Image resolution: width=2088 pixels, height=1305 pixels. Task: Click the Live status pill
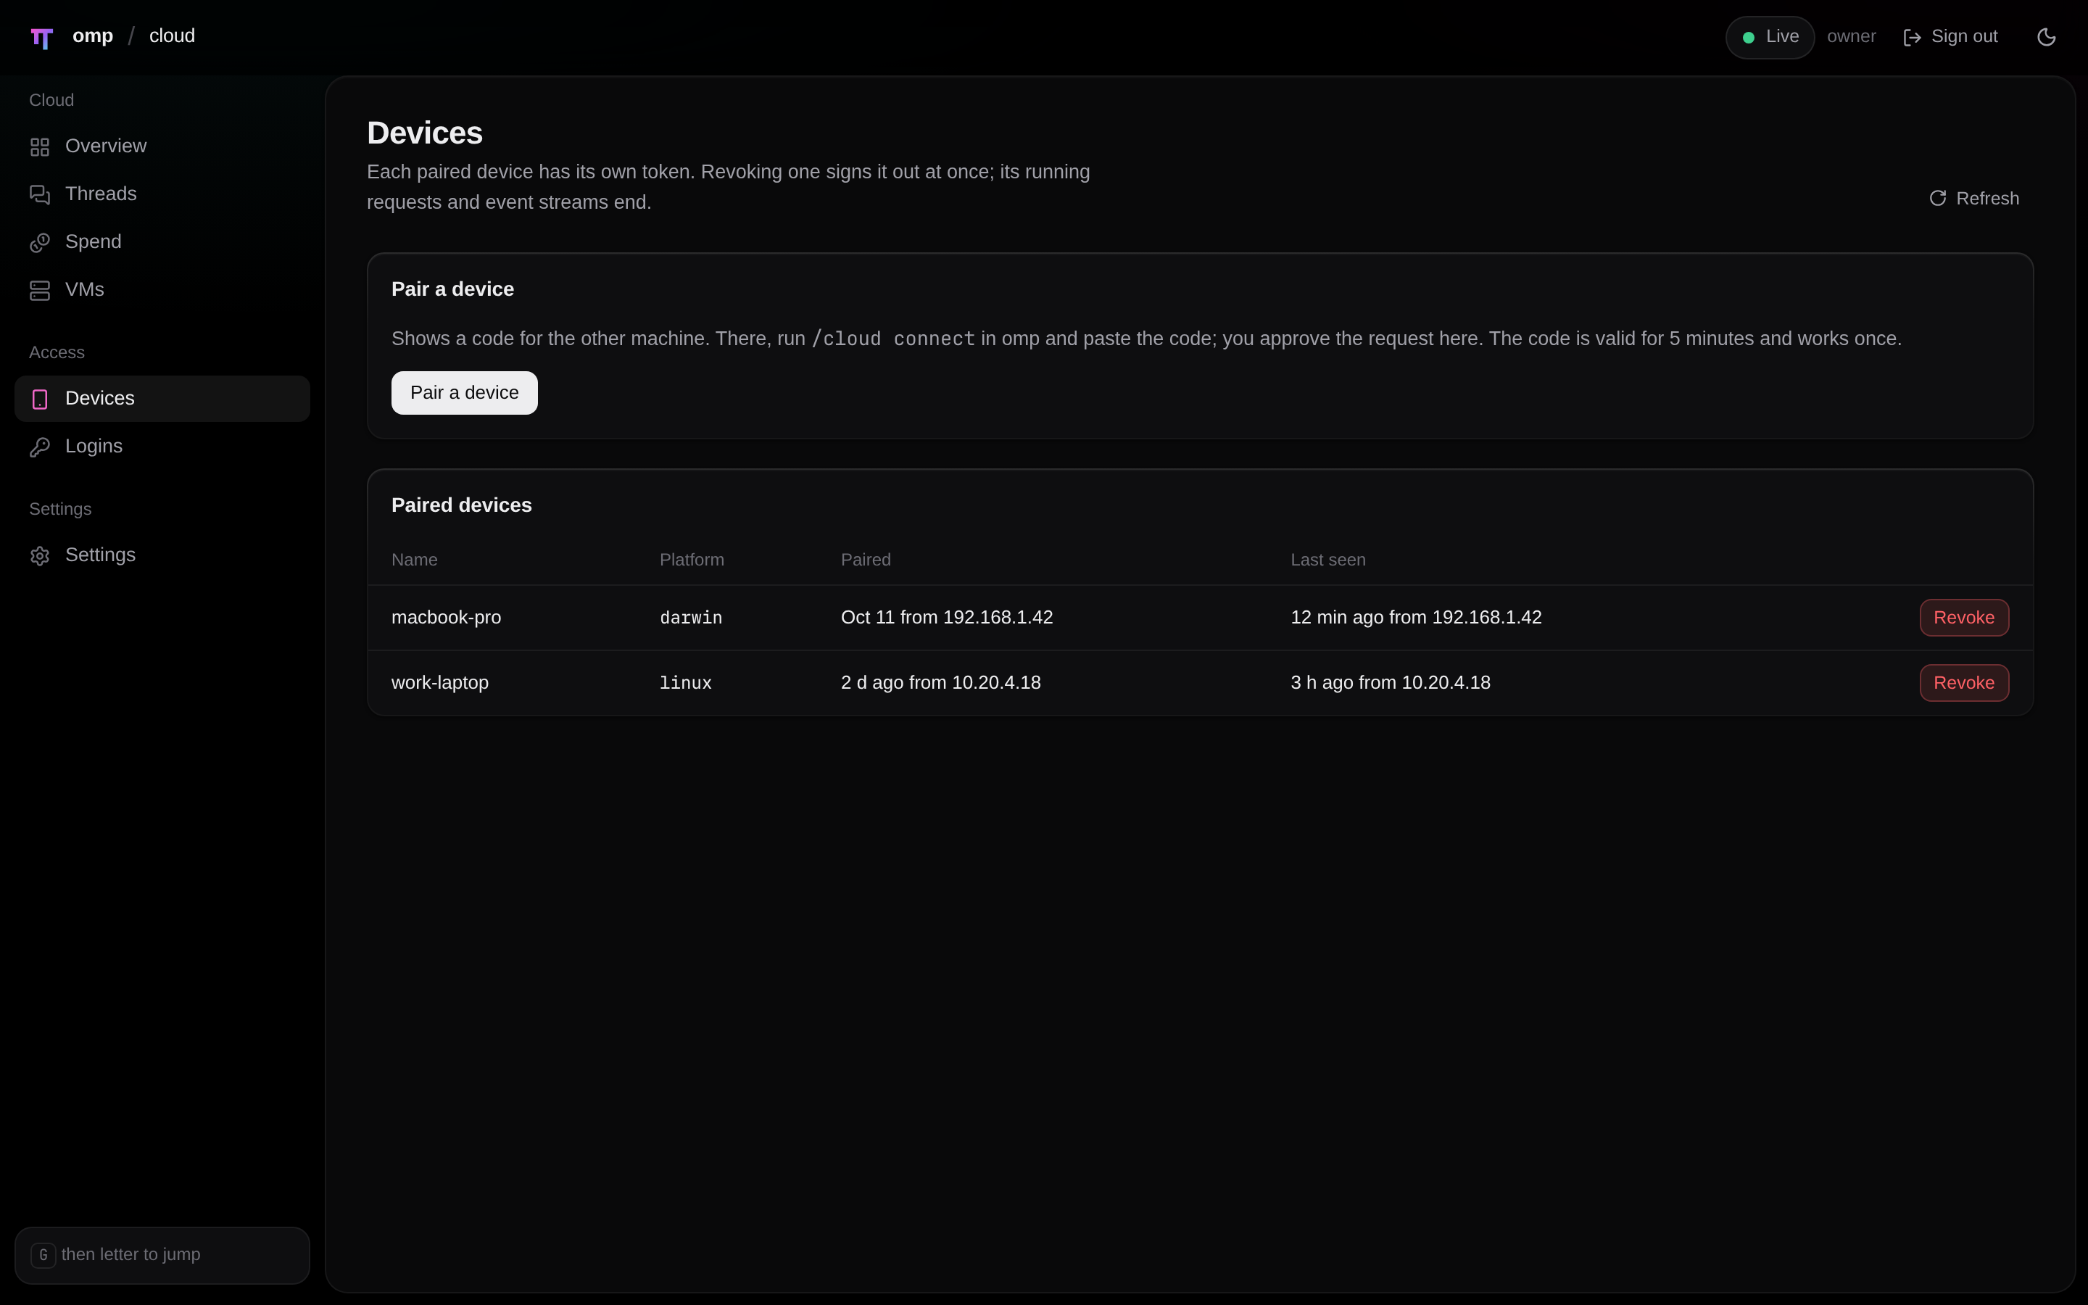tap(1770, 37)
